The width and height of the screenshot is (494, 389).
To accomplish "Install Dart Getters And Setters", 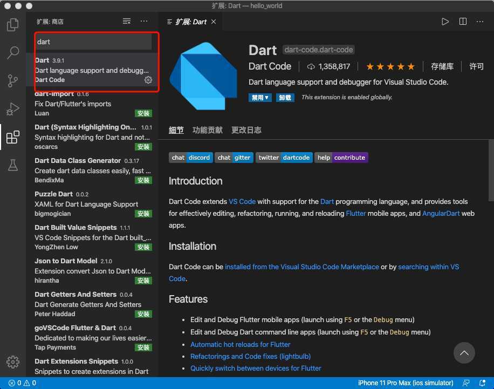I will (143, 314).
